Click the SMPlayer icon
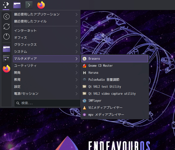 click(x=84, y=101)
